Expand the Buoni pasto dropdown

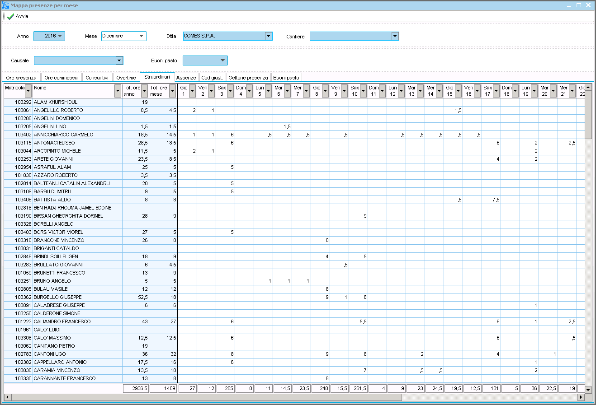[223, 61]
